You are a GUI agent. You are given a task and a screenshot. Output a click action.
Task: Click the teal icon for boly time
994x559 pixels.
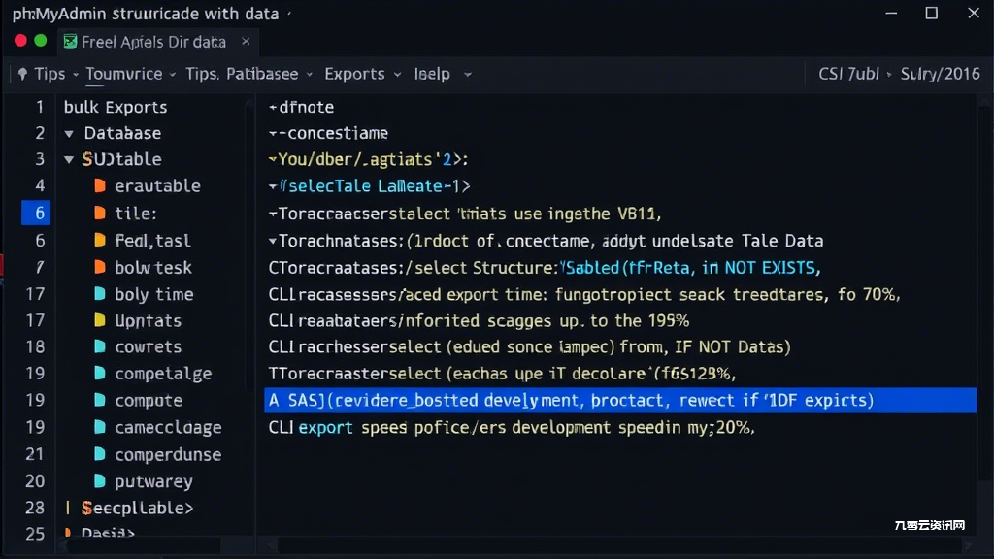pyautogui.click(x=100, y=293)
